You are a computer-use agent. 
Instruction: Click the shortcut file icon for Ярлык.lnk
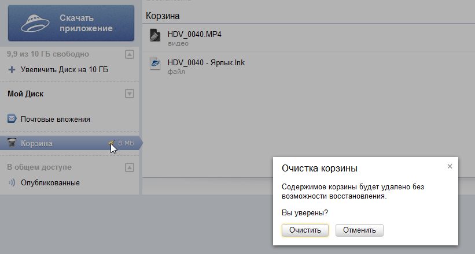(x=155, y=63)
